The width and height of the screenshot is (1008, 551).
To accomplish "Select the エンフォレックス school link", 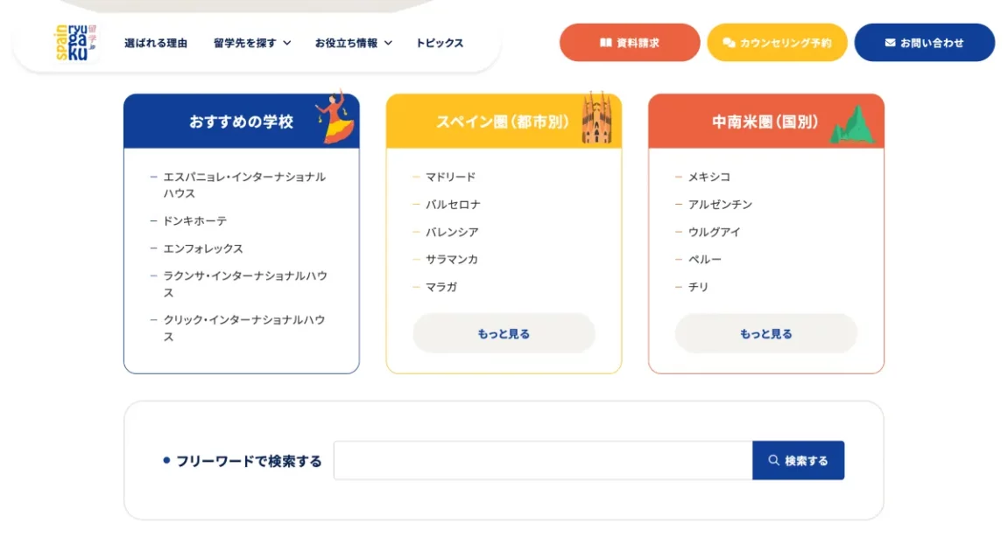I will point(203,249).
